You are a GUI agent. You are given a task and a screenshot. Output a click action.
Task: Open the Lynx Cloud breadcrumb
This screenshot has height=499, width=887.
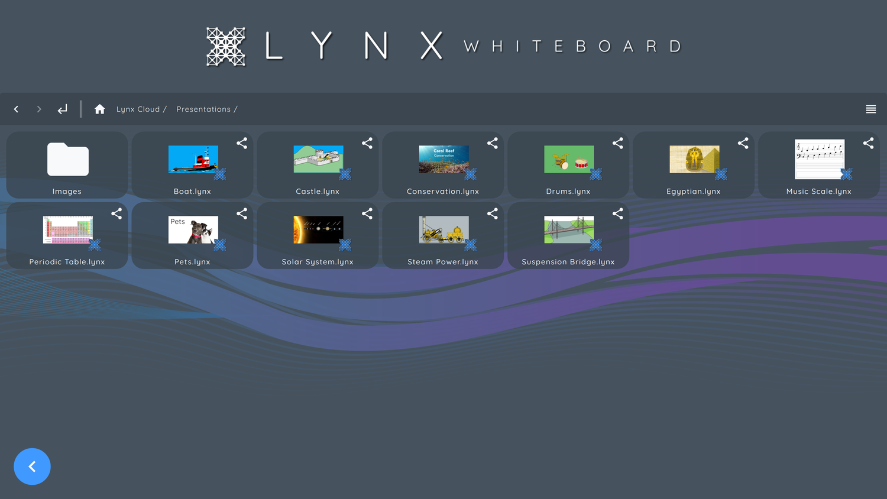[x=138, y=109]
